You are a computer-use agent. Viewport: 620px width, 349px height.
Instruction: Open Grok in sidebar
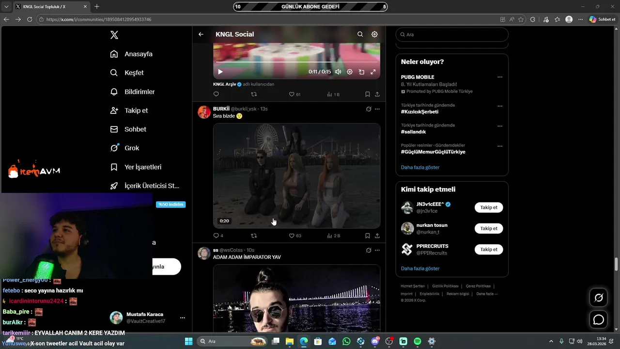(x=124, y=148)
